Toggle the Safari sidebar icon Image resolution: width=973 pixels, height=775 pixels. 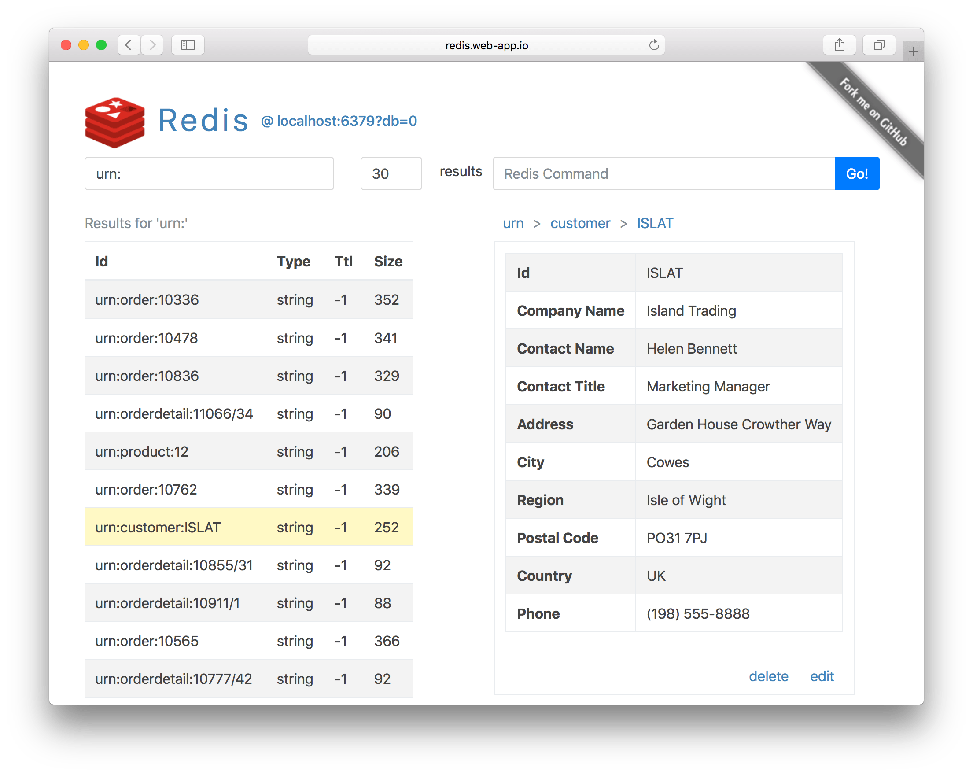pyautogui.click(x=187, y=44)
